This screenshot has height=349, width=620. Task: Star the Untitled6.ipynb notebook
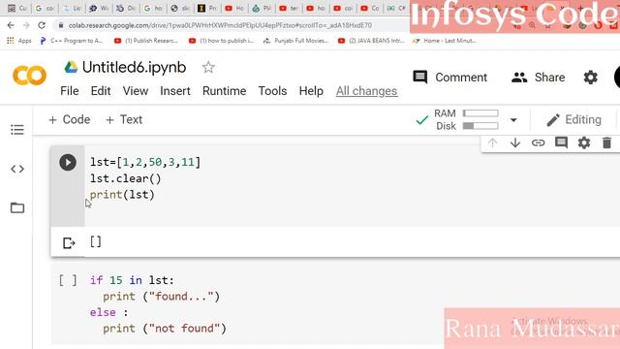coord(208,67)
